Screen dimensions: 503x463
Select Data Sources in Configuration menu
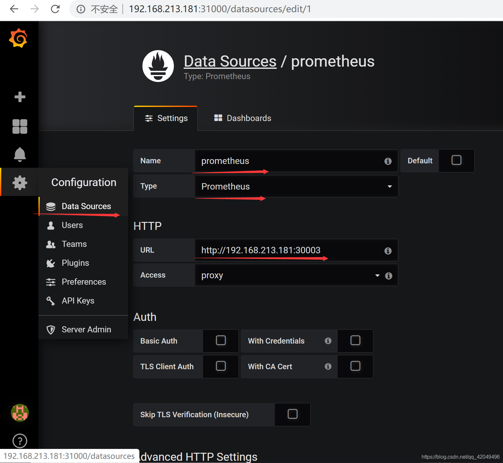[x=83, y=206]
